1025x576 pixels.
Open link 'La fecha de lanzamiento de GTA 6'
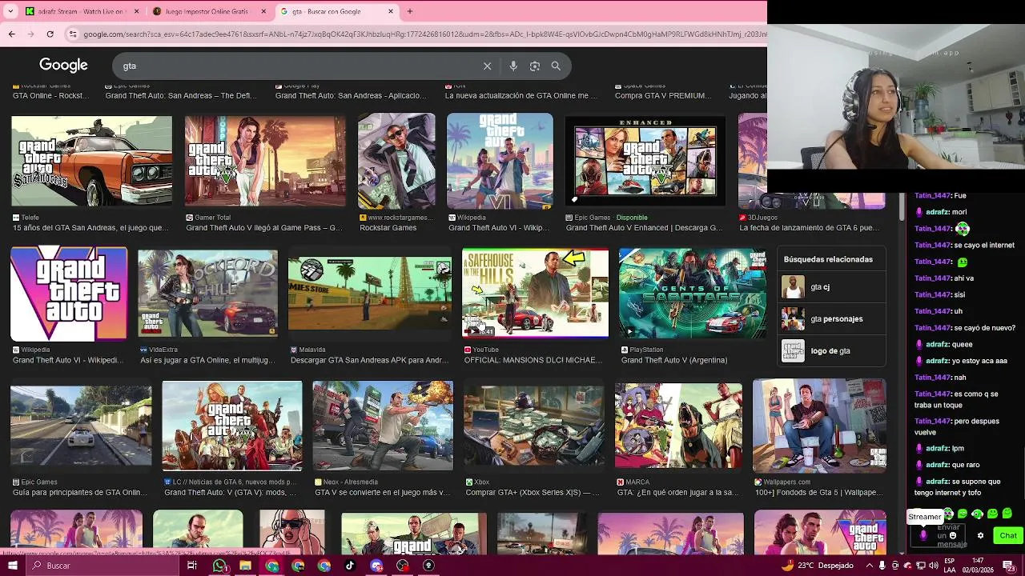pyautogui.click(x=809, y=228)
